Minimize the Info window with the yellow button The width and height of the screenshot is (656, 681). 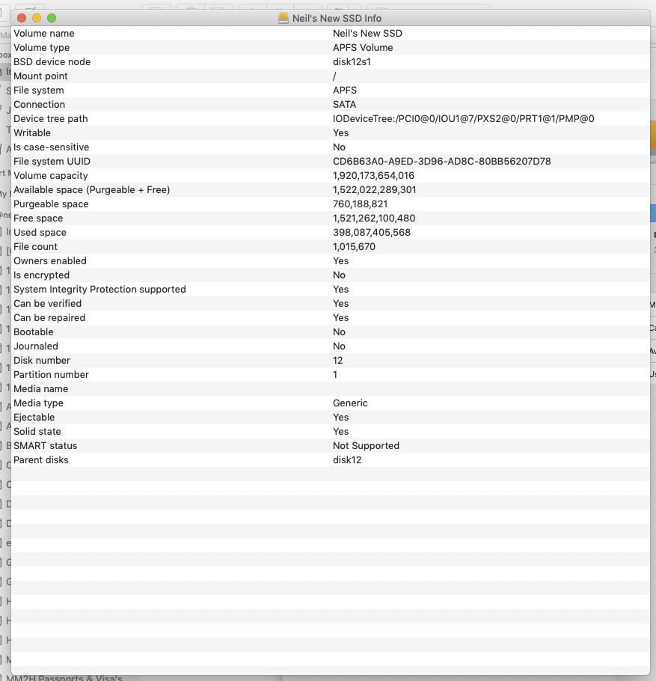[x=37, y=18]
